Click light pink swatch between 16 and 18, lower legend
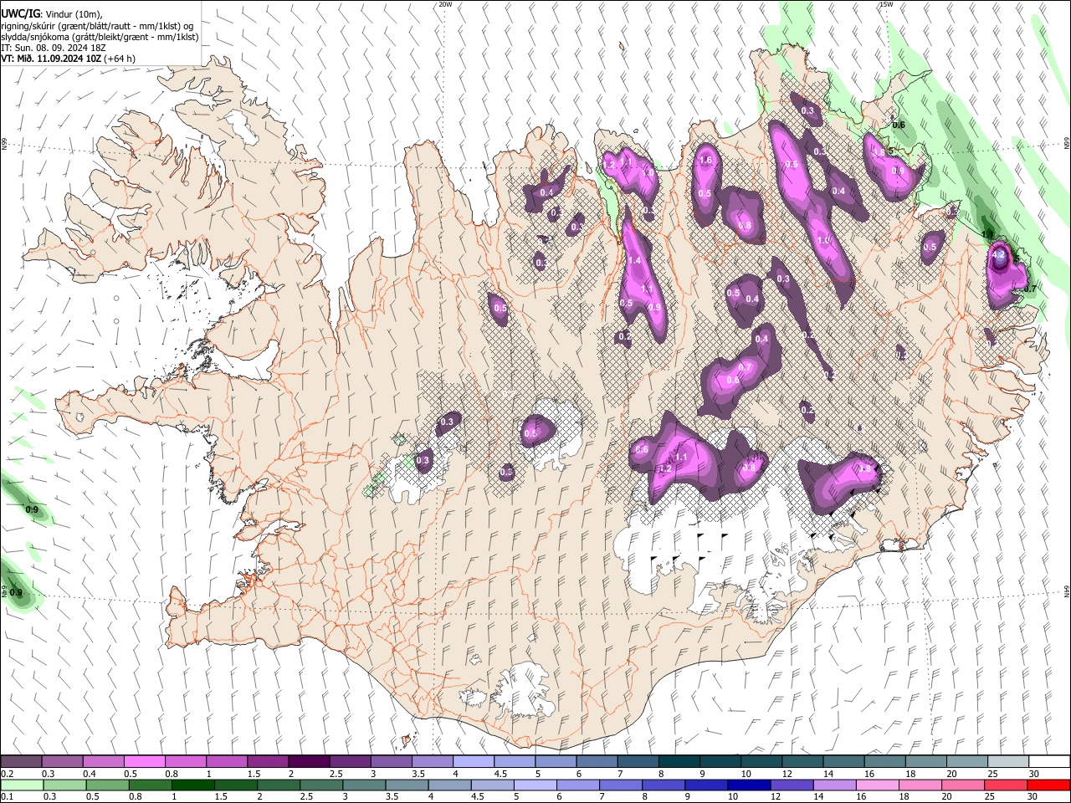 click(x=878, y=785)
